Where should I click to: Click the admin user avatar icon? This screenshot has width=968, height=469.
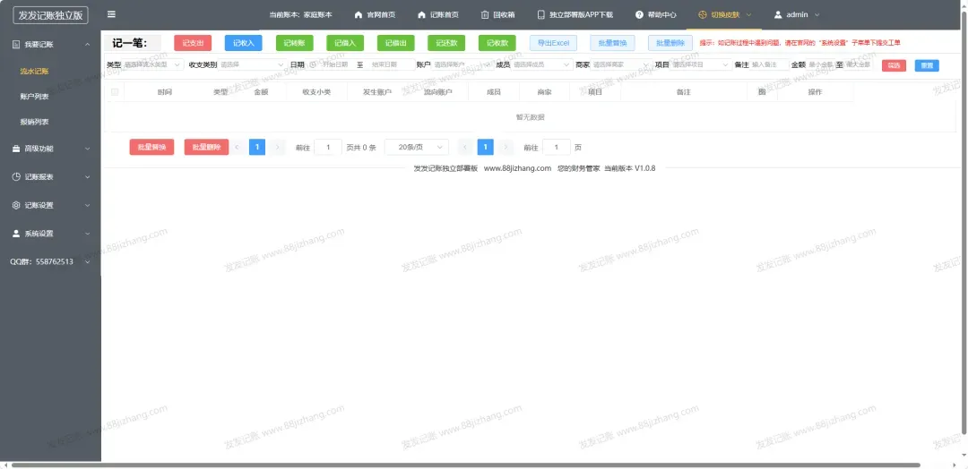(778, 15)
